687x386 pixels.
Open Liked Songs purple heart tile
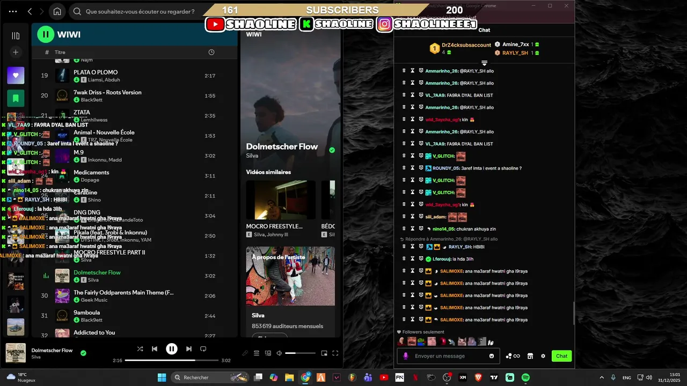(x=16, y=76)
